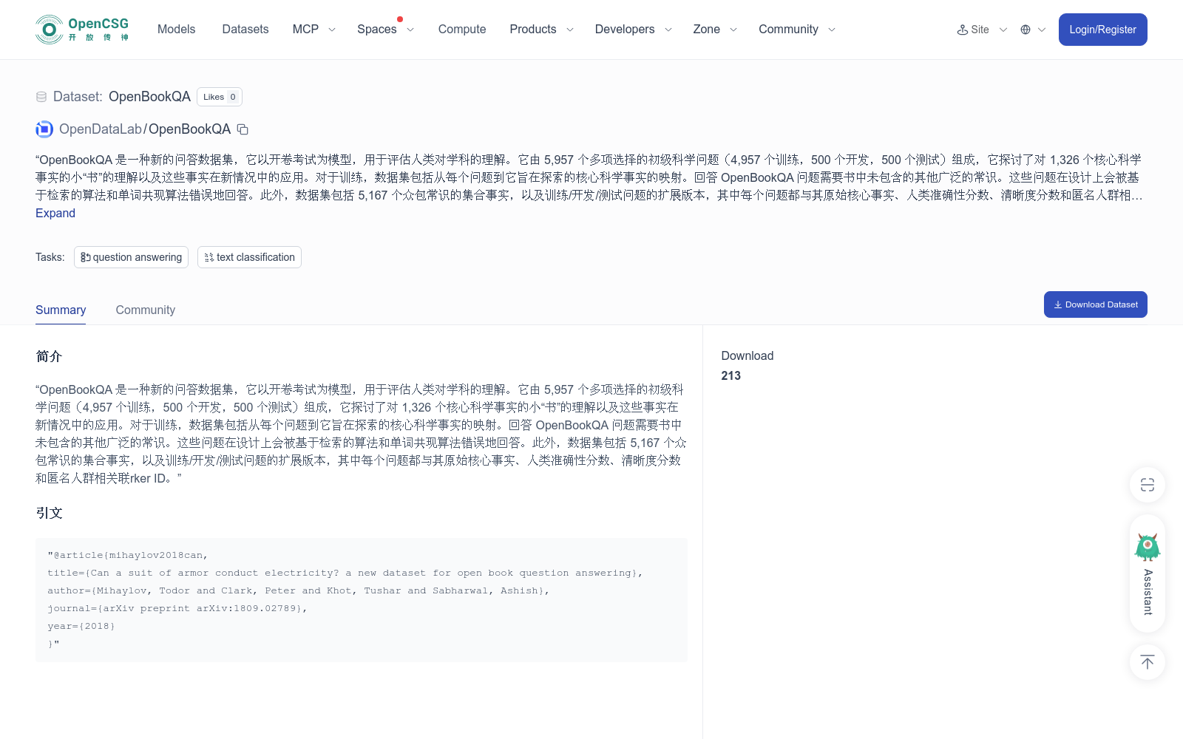Click the 简介 heading

[49, 356]
